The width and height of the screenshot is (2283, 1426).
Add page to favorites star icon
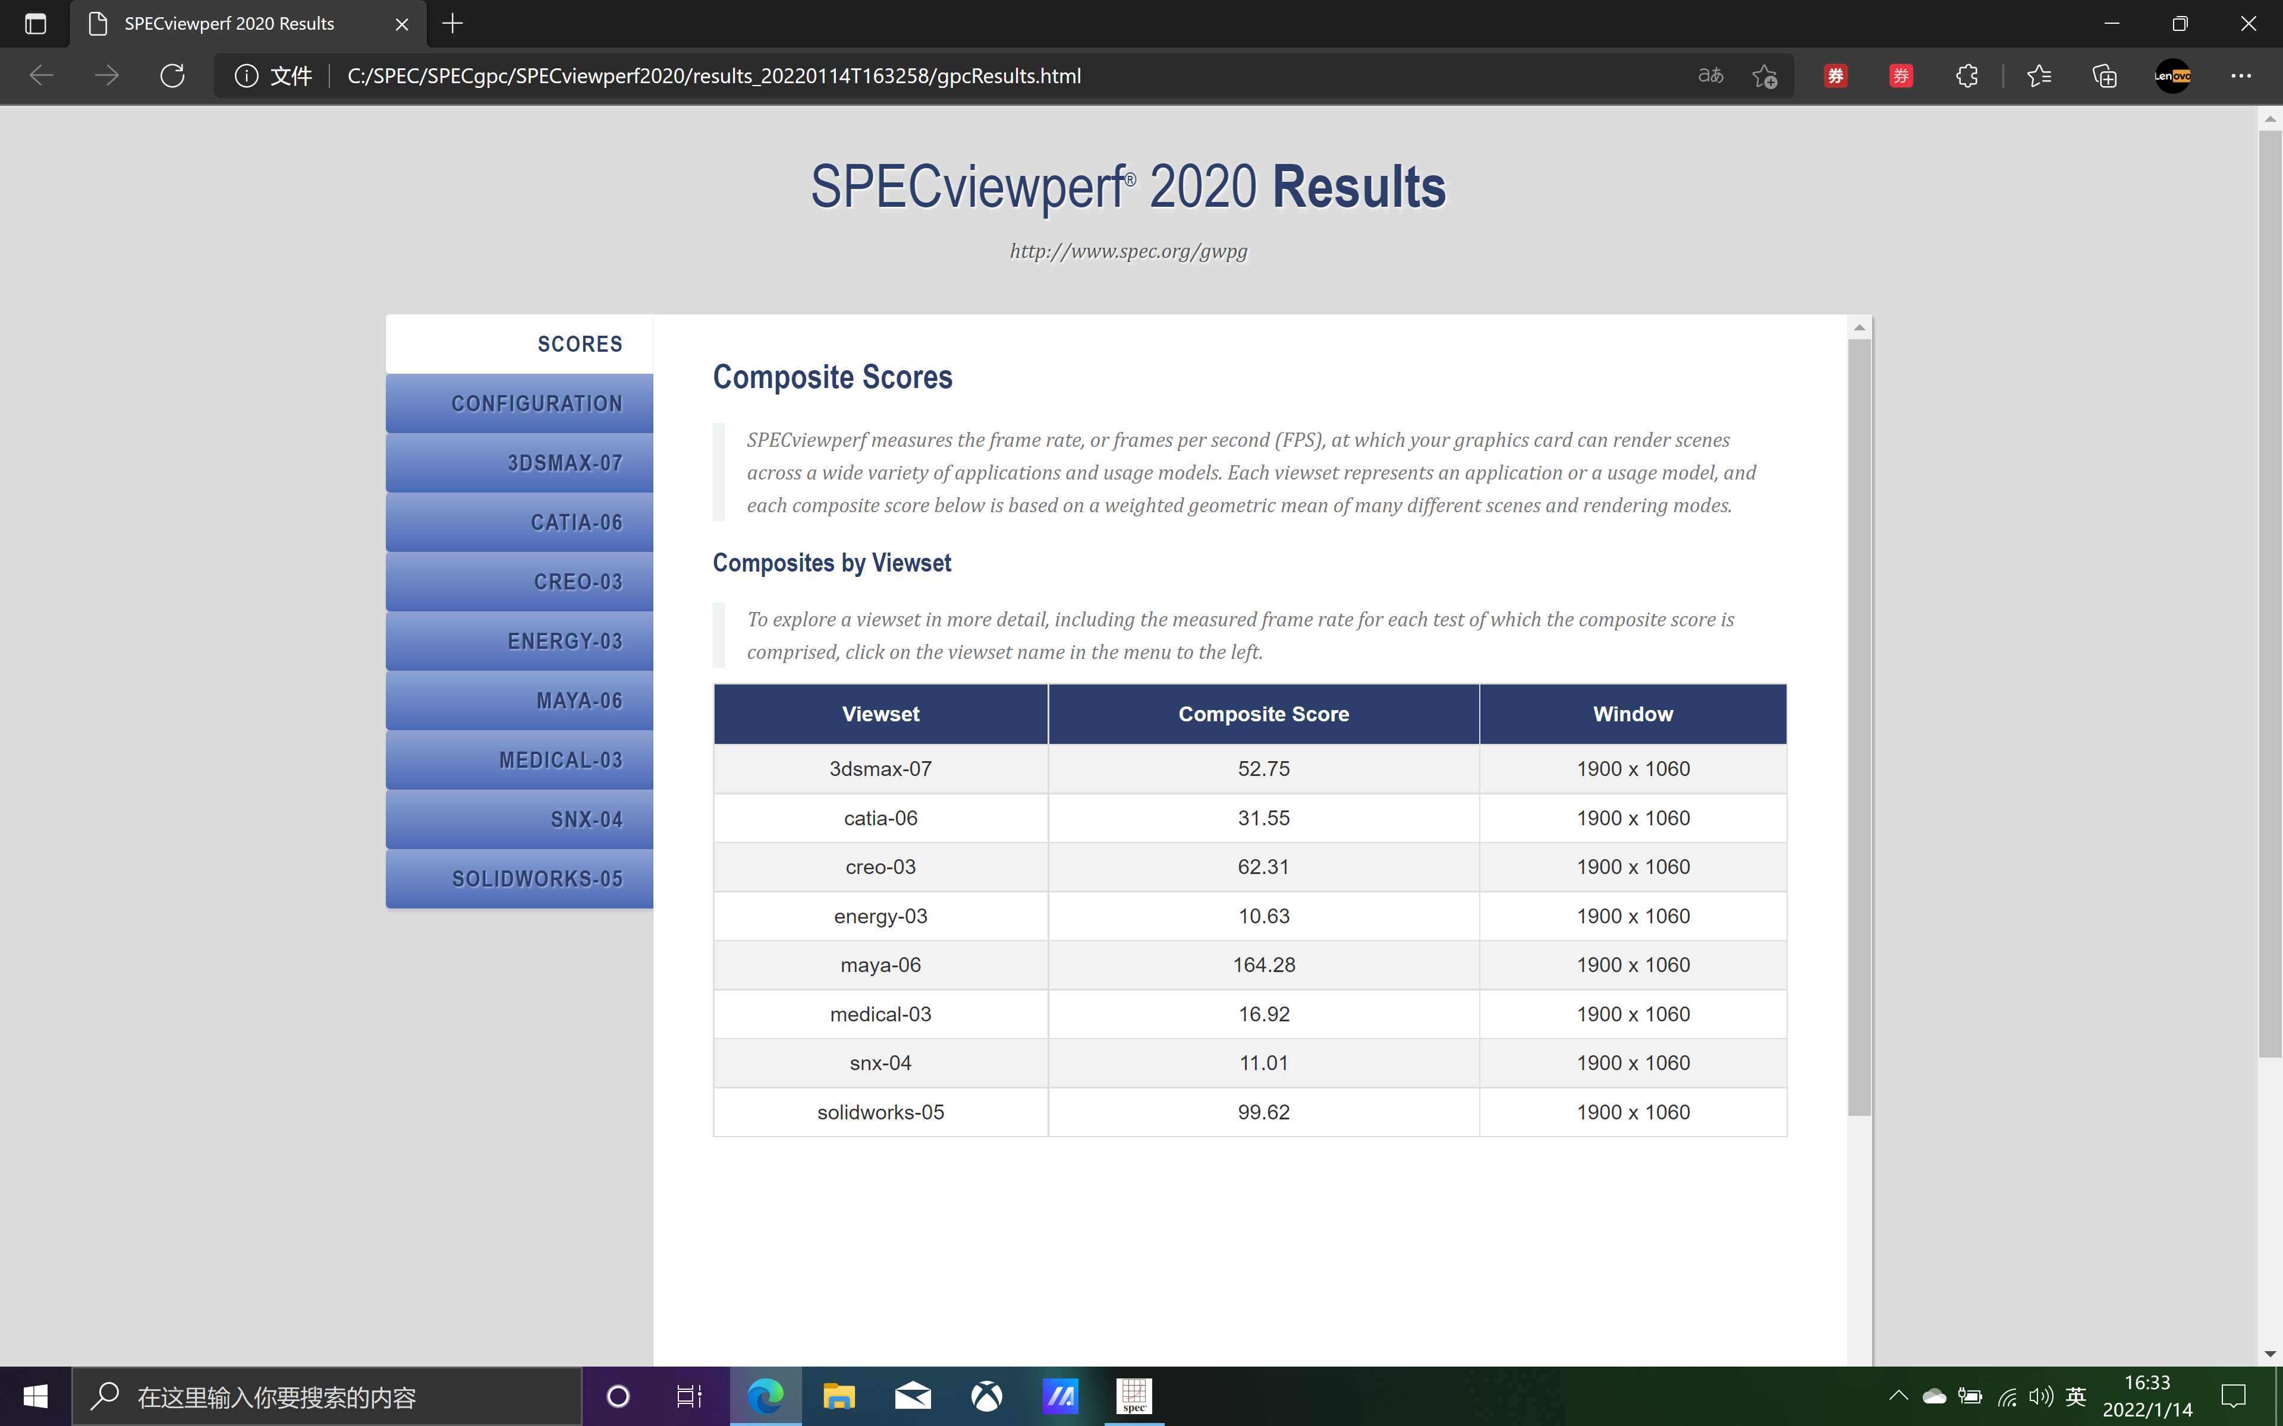coord(1764,75)
